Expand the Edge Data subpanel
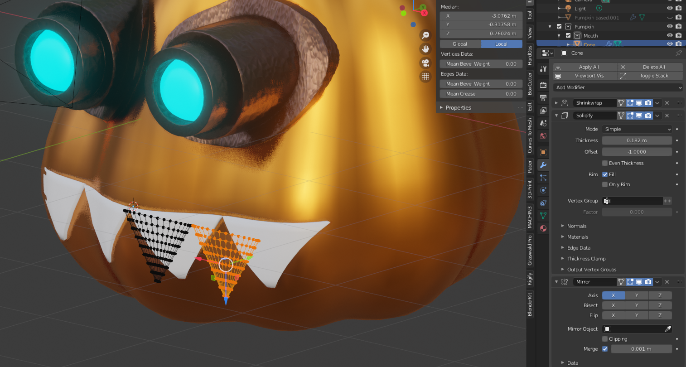The height and width of the screenshot is (367, 686). pyautogui.click(x=563, y=248)
